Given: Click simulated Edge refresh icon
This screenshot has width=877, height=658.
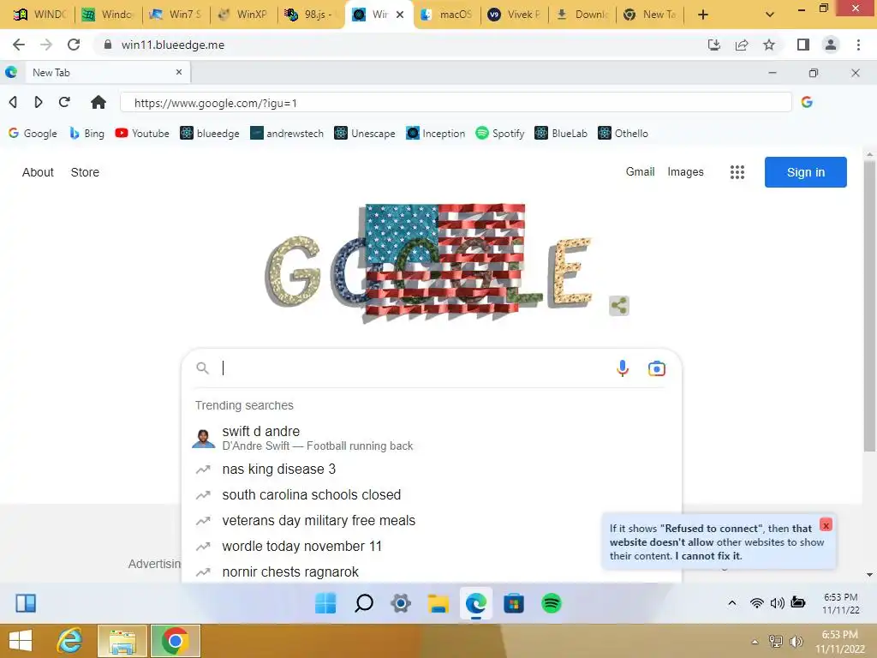Looking at the screenshot, I should pyautogui.click(x=64, y=102).
